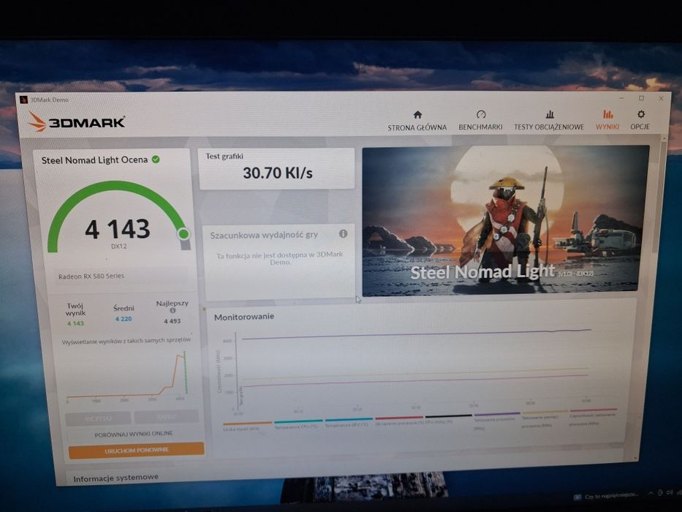Click the Informacje systemowe section heading
The image size is (682, 512).
point(115,478)
